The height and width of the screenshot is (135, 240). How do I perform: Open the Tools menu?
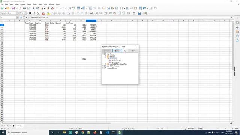[45, 4]
